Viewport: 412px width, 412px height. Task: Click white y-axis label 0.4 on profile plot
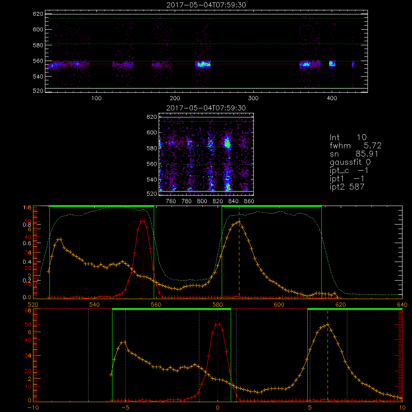pyautogui.click(x=27, y=262)
